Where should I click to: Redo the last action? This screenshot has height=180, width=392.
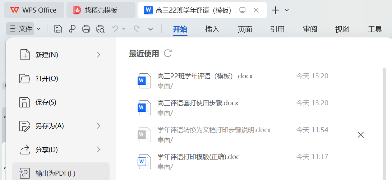click(x=136, y=29)
